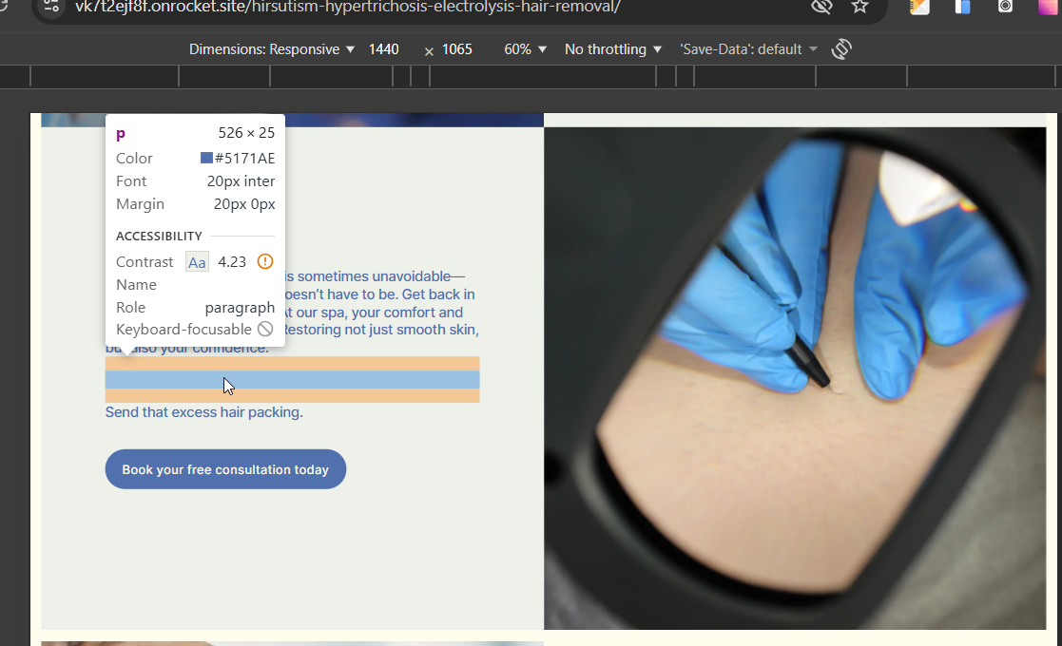Viewport: 1062px width, 646px height.
Task: Click the blue highlighted empty paragraph element
Action: point(292,379)
